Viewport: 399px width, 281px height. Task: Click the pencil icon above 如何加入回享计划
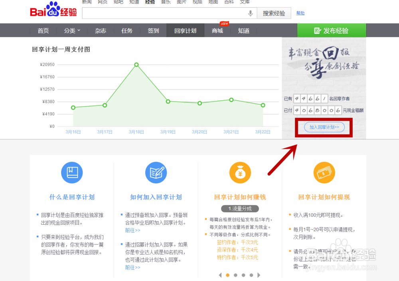pyautogui.click(x=156, y=172)
